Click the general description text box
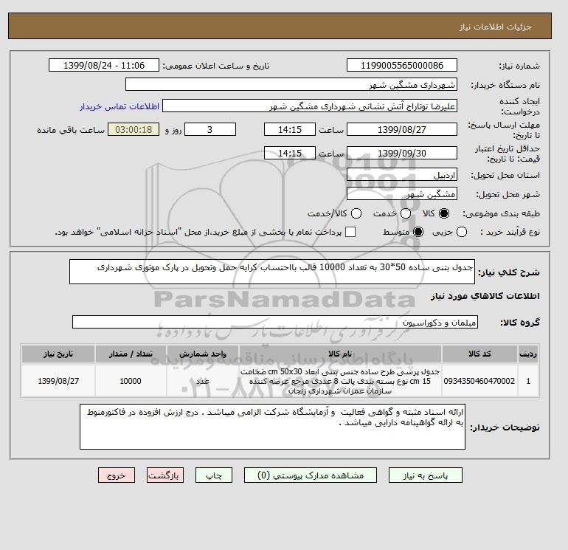The image size is (568, 550). click(x=272, y=272)
